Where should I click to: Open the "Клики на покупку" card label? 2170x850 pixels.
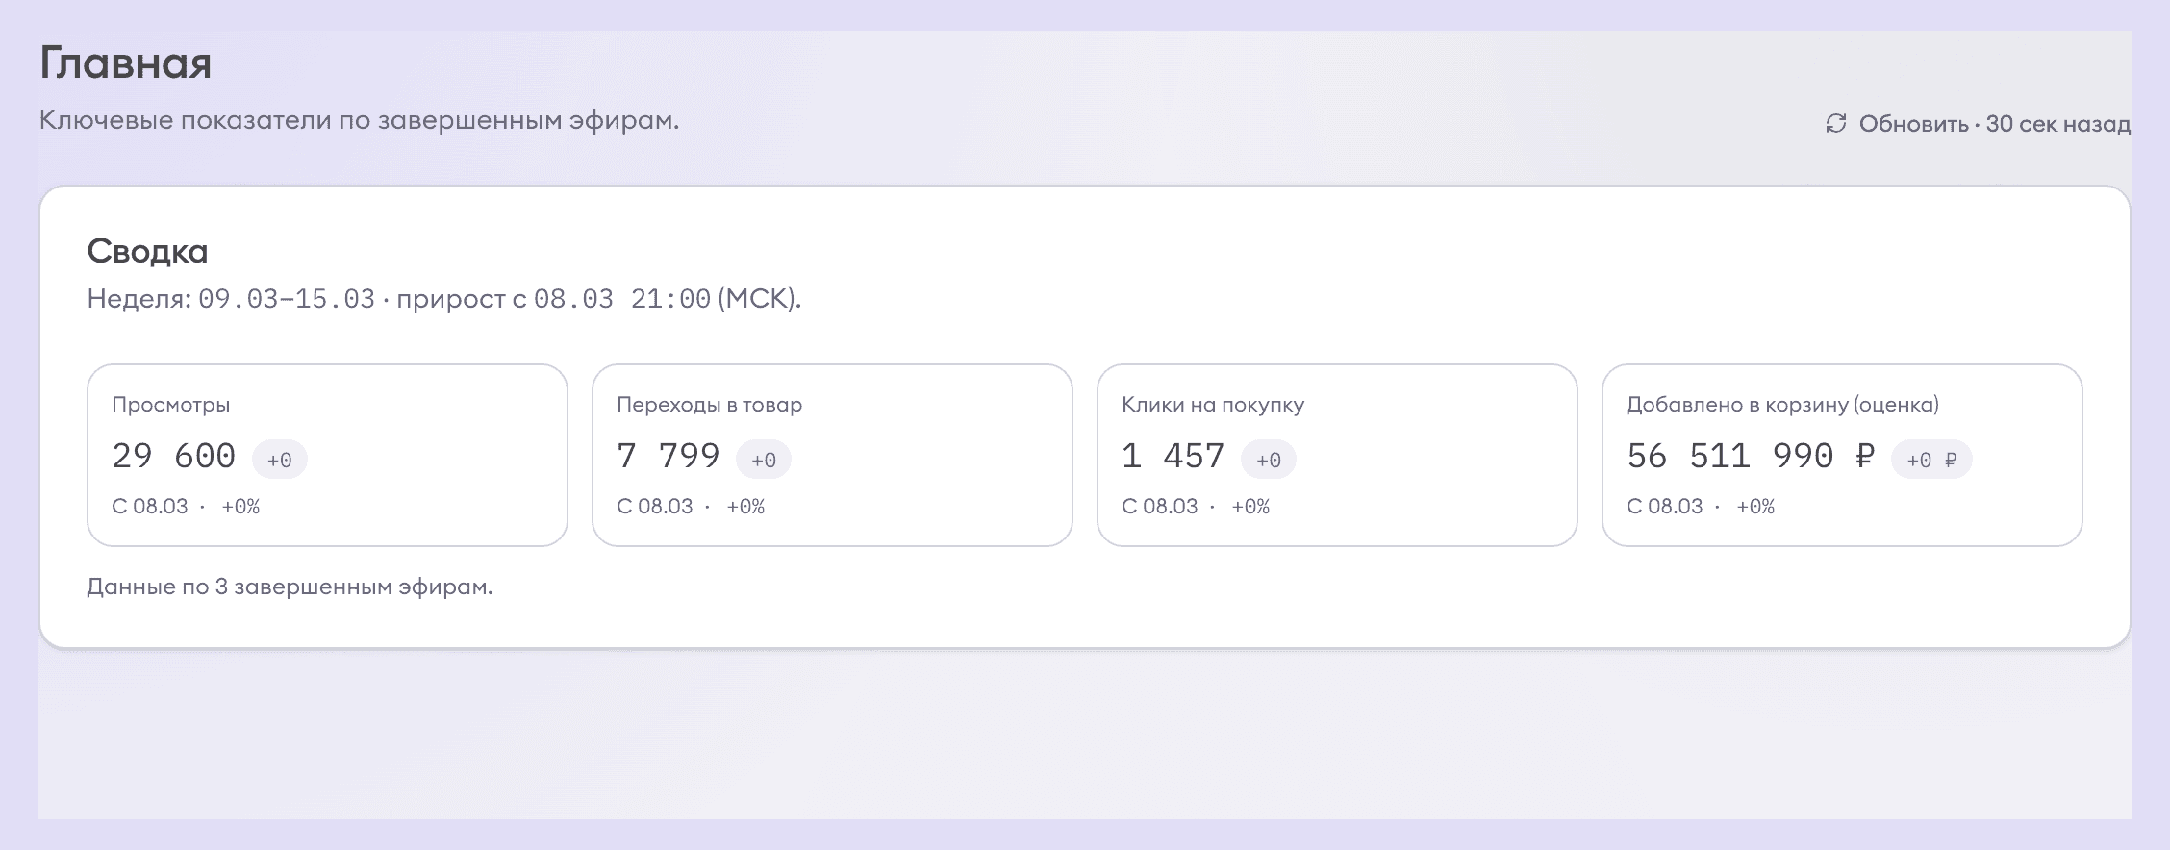pos(1212,405)
